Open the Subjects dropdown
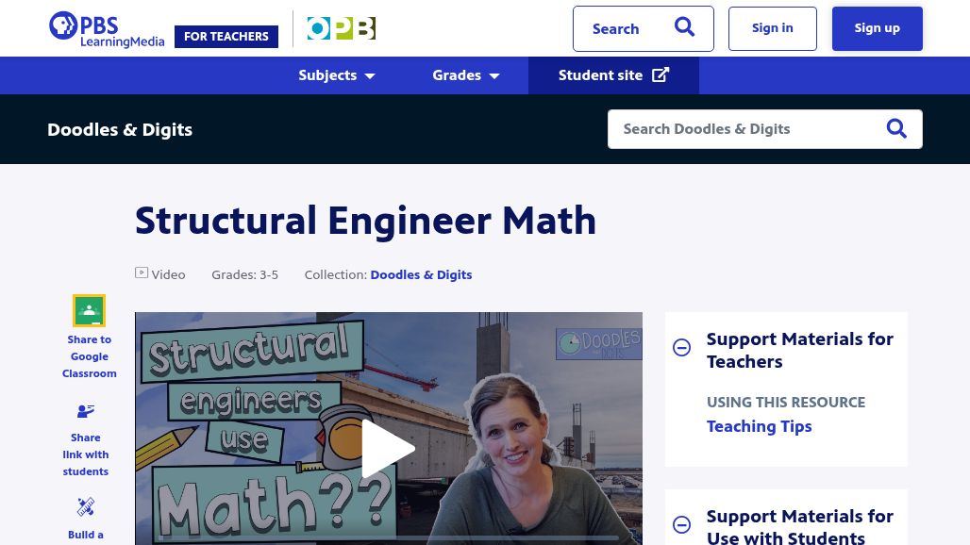970x545 pixels. click(336, 75)
